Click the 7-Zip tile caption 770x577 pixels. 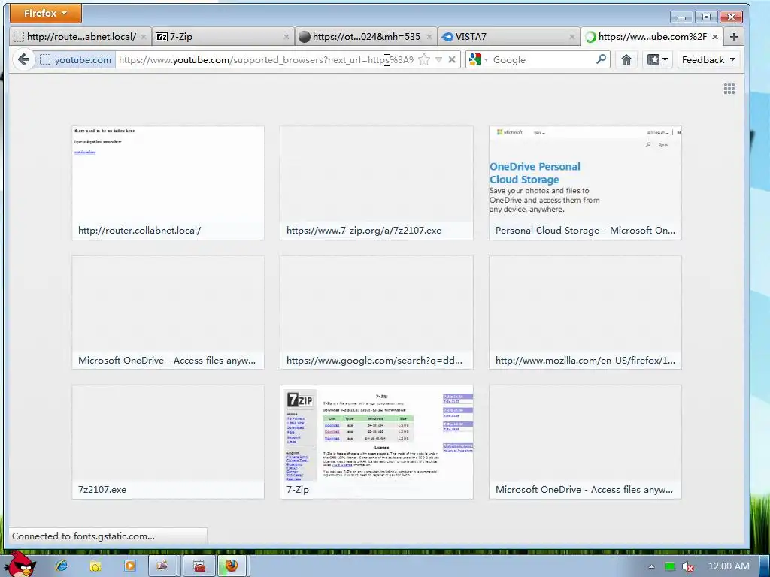pos(298,490)
